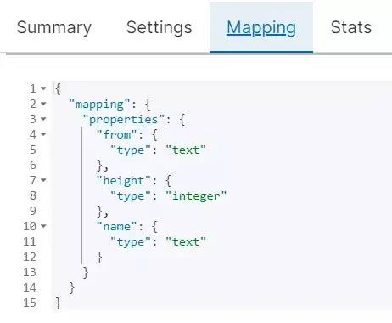Fold the "name" field on line 10
The image size is (392, 323).
coord(43,226)
